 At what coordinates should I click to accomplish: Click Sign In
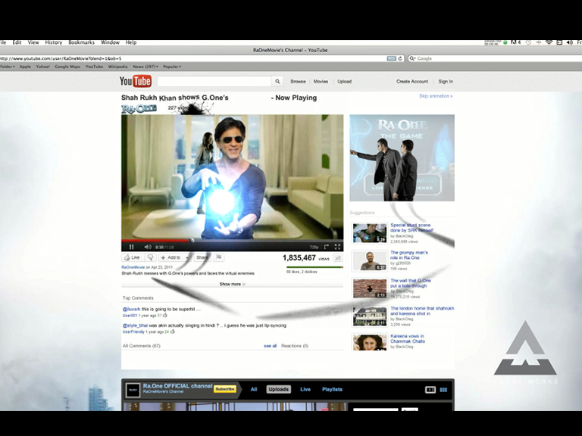[x=446, y=82]
